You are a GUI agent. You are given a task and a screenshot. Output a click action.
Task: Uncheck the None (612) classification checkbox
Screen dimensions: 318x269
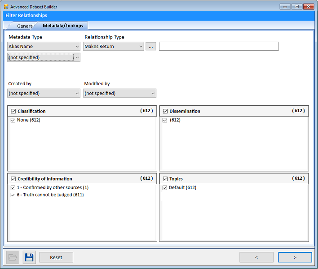[x=13, y=120]
